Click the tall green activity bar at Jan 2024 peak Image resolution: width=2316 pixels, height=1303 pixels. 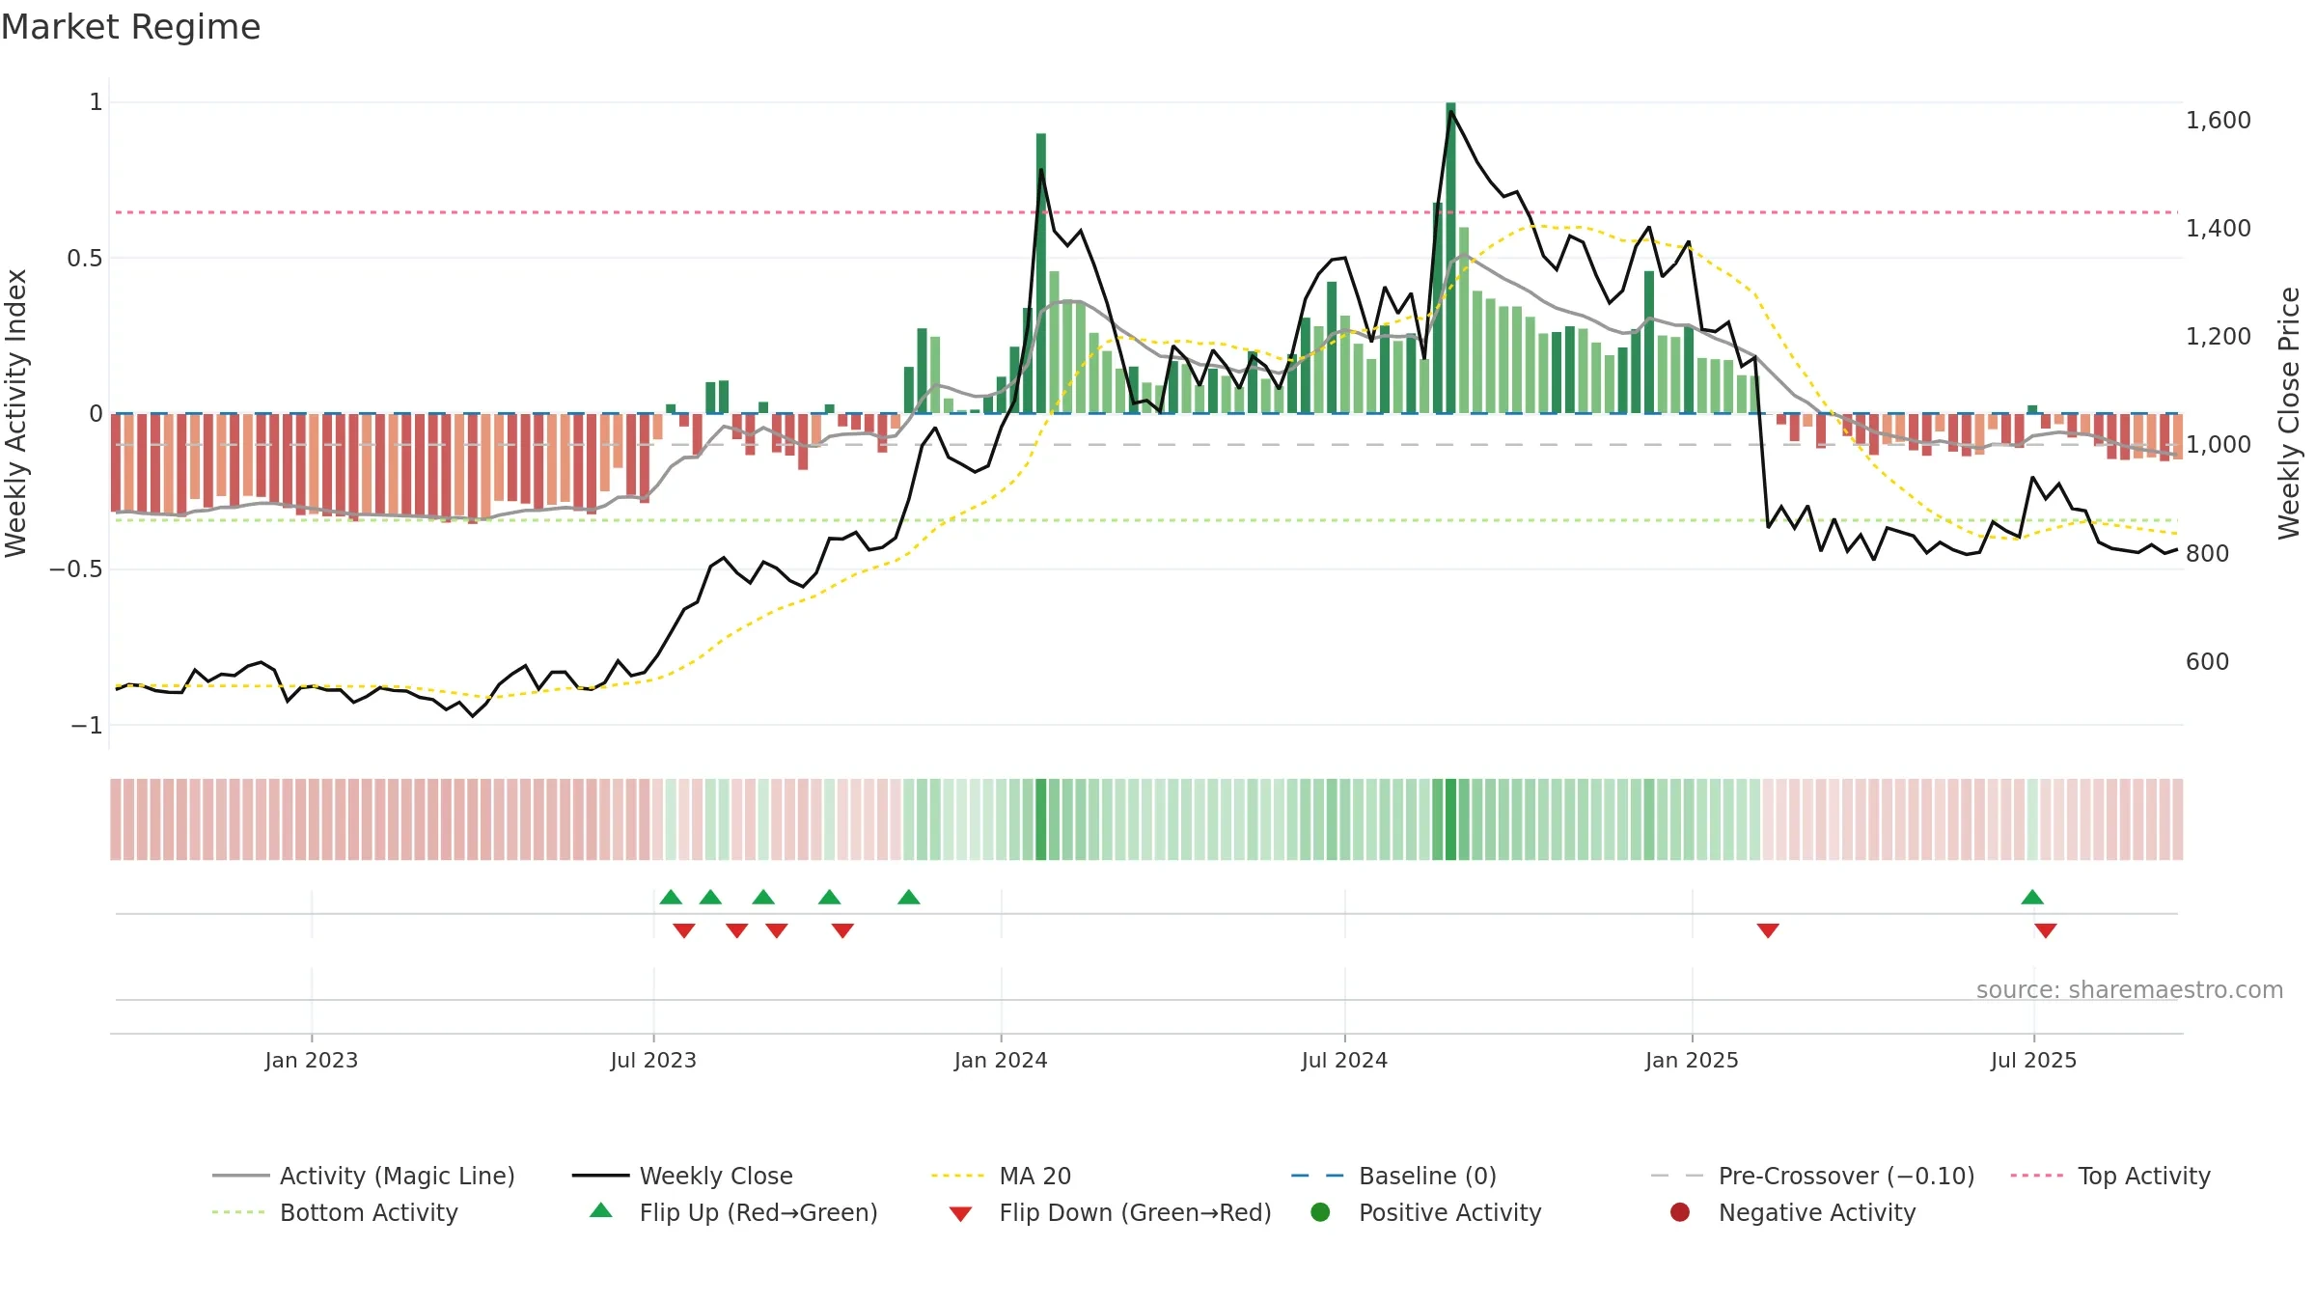coord(1041,273)
